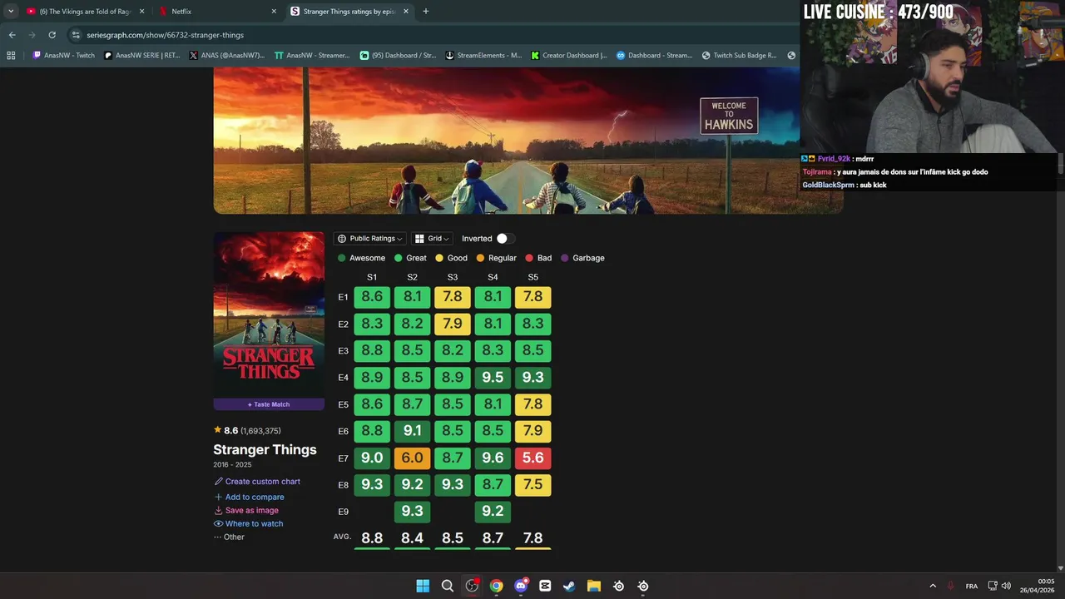The image size is (1065, 599).
Task: Open Where to watch link
Action: pos(249,524)
